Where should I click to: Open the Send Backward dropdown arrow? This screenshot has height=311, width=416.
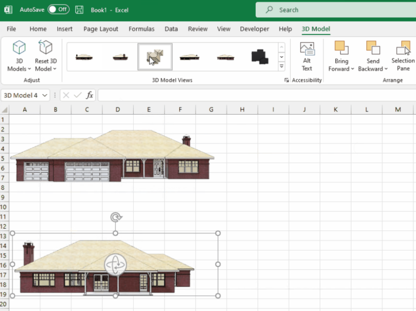(386, 69)
